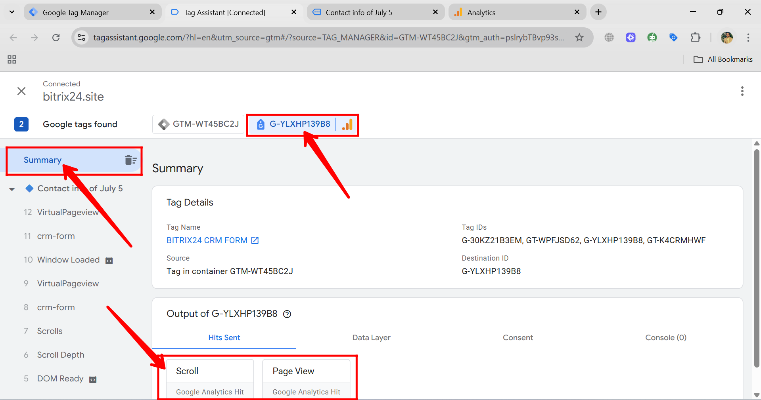This screenshot has height=400, width=761.
Task: Click the blue tag extension icon
Action: point(673,38)
